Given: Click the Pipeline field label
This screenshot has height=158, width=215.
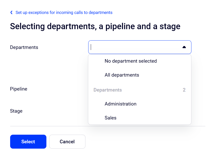Looking at the screenshot, I should coord(19,89).
